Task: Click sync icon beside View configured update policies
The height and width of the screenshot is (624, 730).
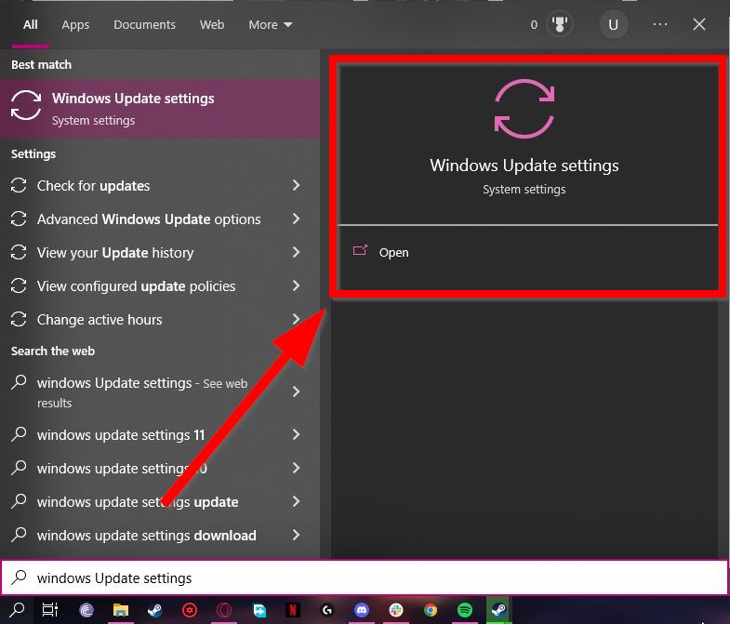Action: (19, 285)
